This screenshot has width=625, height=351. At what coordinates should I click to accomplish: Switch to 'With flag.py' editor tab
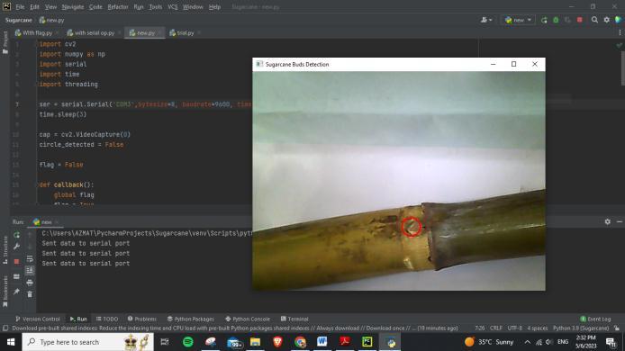pyautogui.click(x=37, y=32)
